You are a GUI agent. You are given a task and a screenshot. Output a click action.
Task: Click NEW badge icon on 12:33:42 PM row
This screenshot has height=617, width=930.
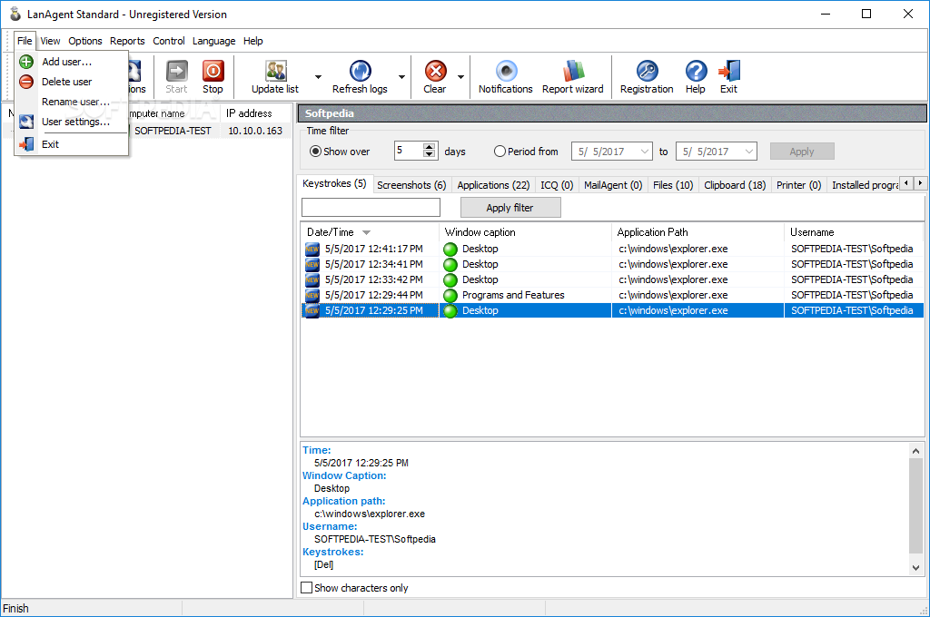tap(312, 279)
